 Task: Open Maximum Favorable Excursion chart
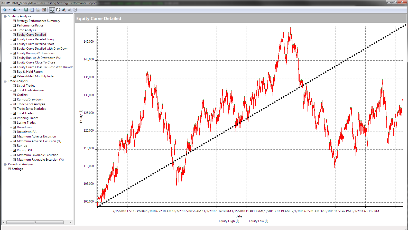38,155
